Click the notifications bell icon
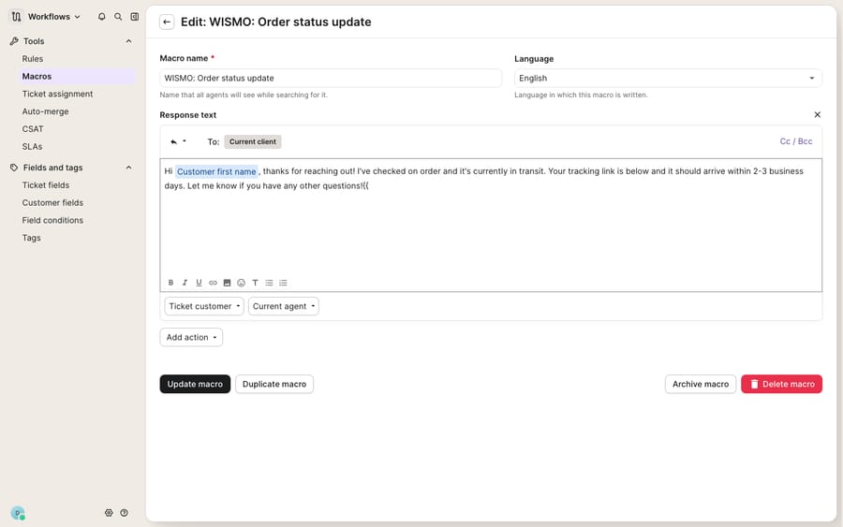 (x=101, y=17)
